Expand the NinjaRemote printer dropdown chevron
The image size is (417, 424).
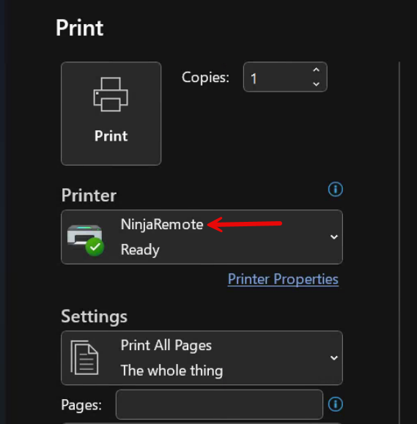coord(334,237)
